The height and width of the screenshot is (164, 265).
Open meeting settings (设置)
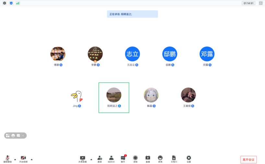click(x=189, y=158)
